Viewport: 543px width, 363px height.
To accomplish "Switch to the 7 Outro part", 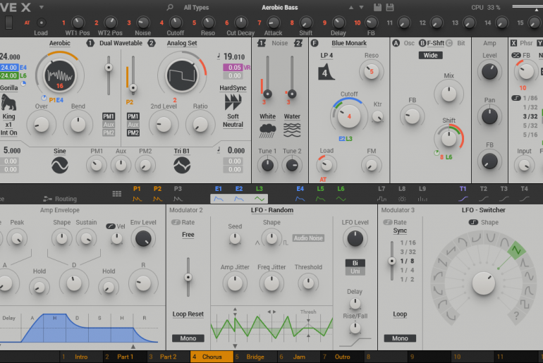I will point(342,357).
